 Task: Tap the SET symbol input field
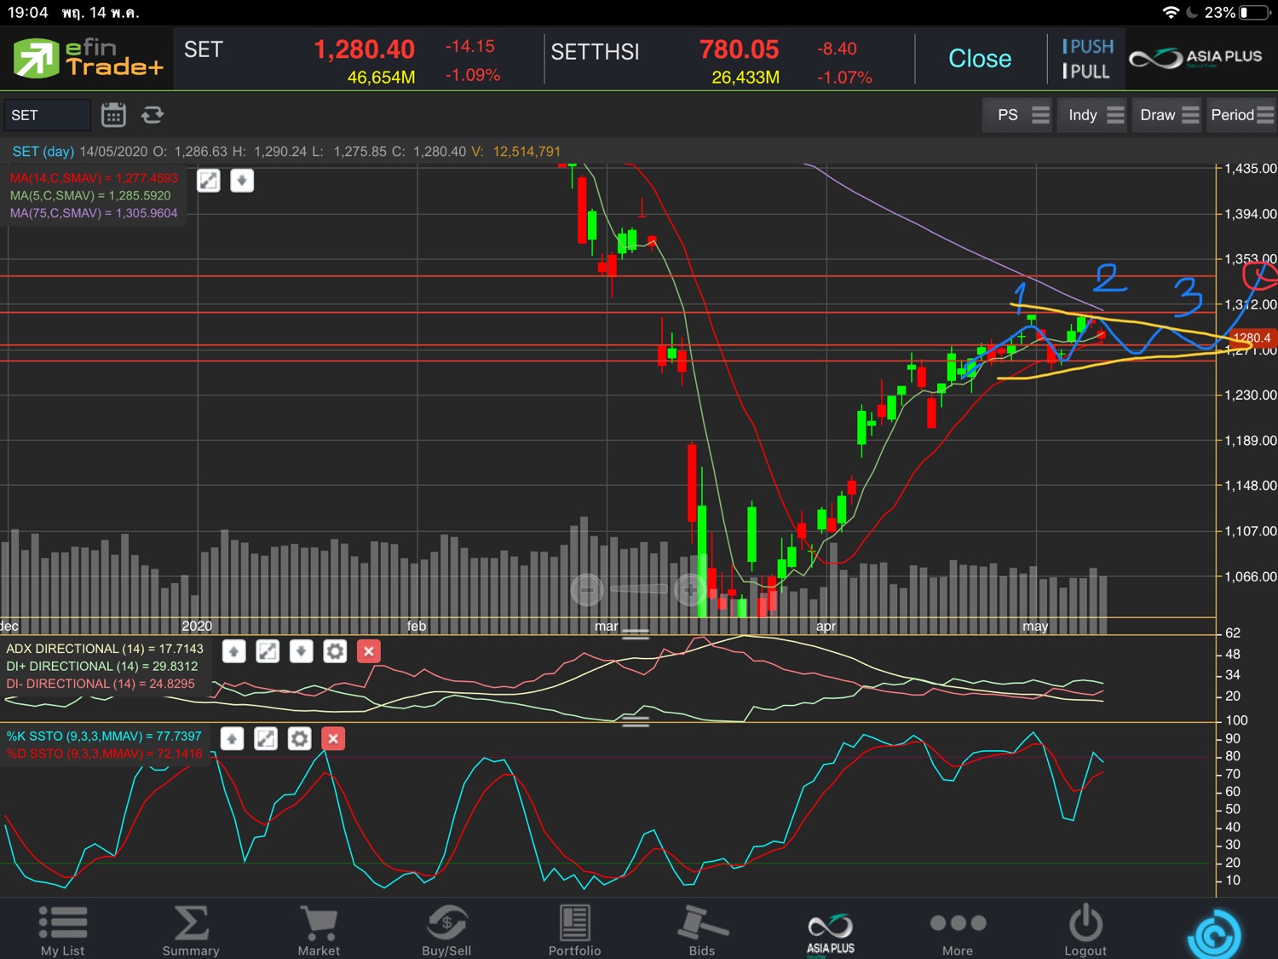(47, 115)
